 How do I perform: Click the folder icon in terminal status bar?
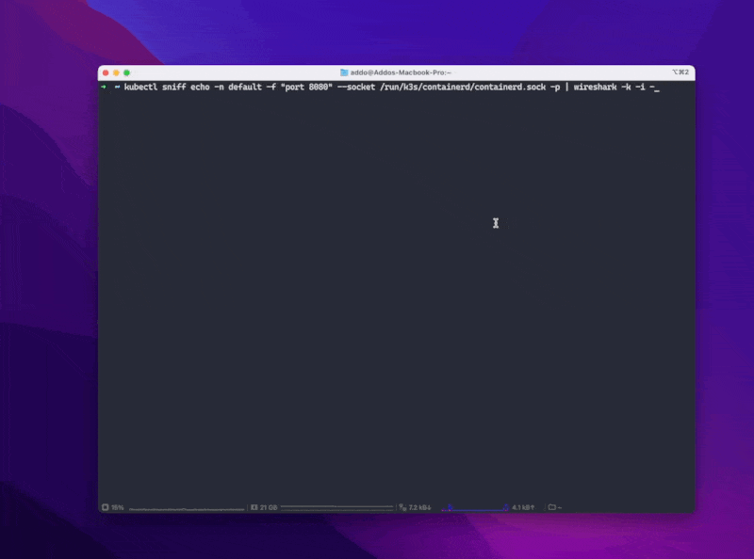552,507
